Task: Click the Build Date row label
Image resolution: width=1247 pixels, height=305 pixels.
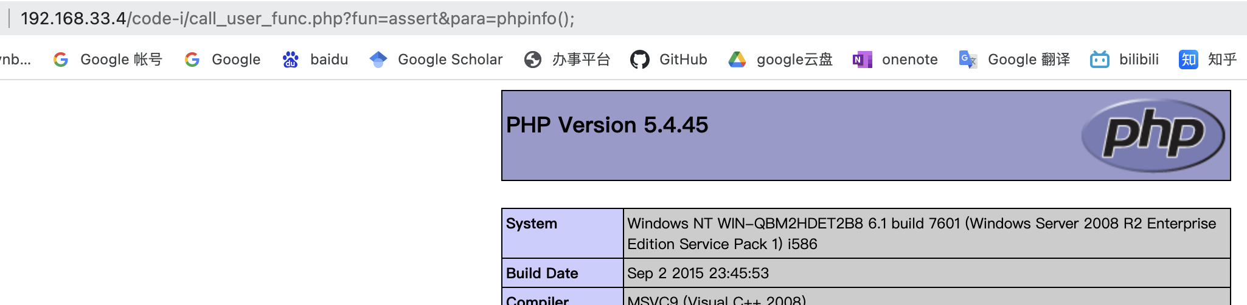Action: [x=542, y=273]
